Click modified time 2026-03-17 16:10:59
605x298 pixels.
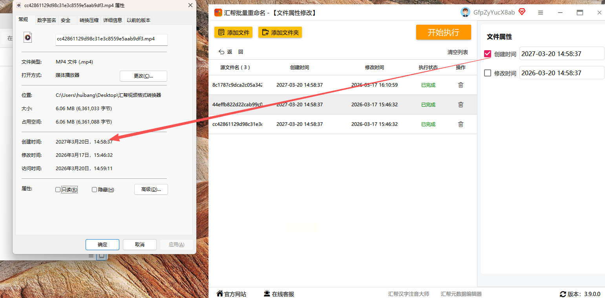(375, 85)
